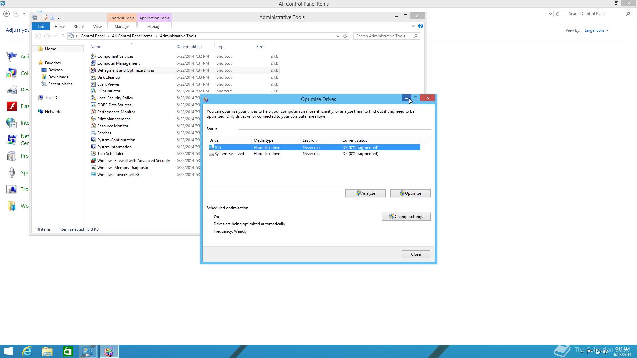Image resolution: width=637 pixels, height=358 pixels.
Task: Click the help question mark icon
Action: tap(420, 26)
